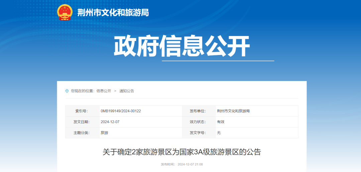Click the 发文日期 value 2024-12-07
This screenshot has height=172, width=361.
(110, 122)
